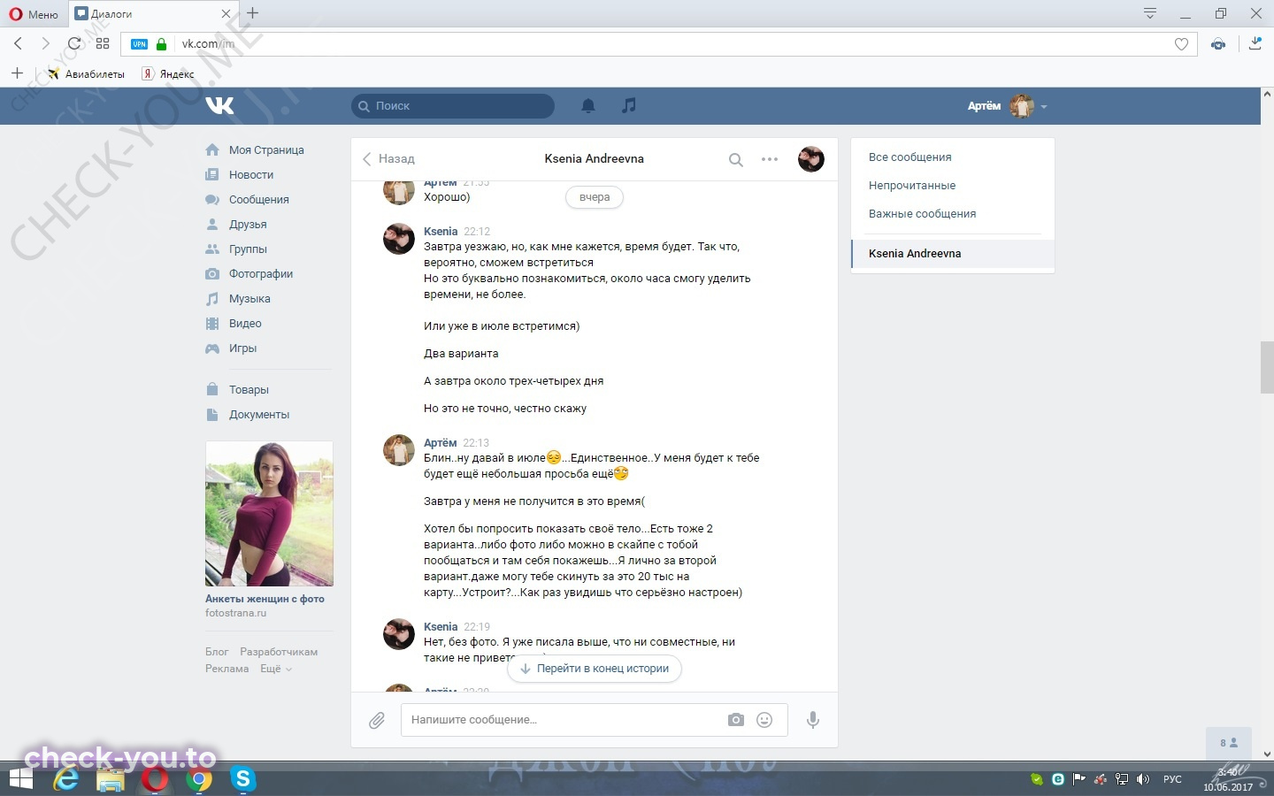Open Chrome from taskbar
1274x796 pixels.
coord(200,779)
